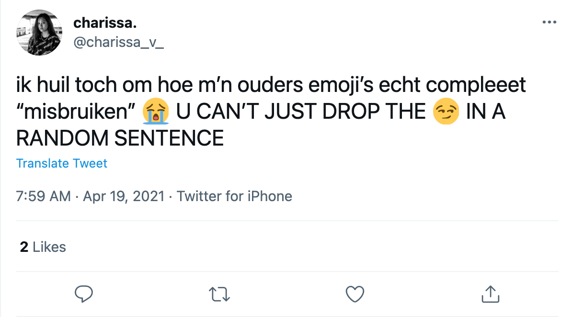Click the Twitter for iPhone source link
572x317 pixels.
point(235,196)
